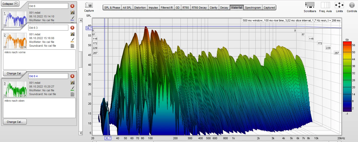Image resolution: width=358 pixels, height=142 pixels.
Task: Click the Freq. Axis icon
Action: coord(325,5)
